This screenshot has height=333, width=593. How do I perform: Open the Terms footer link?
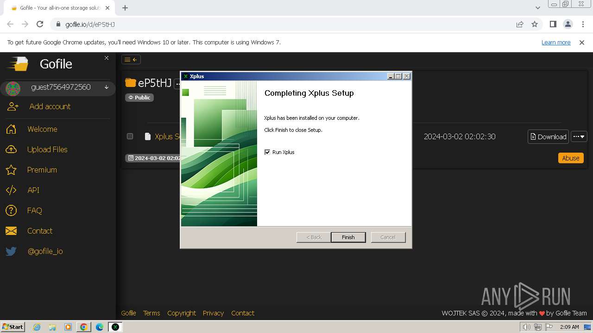click(151, 313)
